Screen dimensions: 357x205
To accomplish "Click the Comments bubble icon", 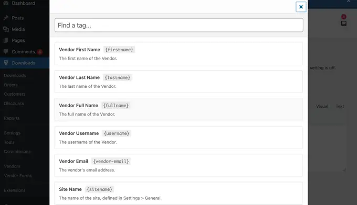I will [6, 52].
